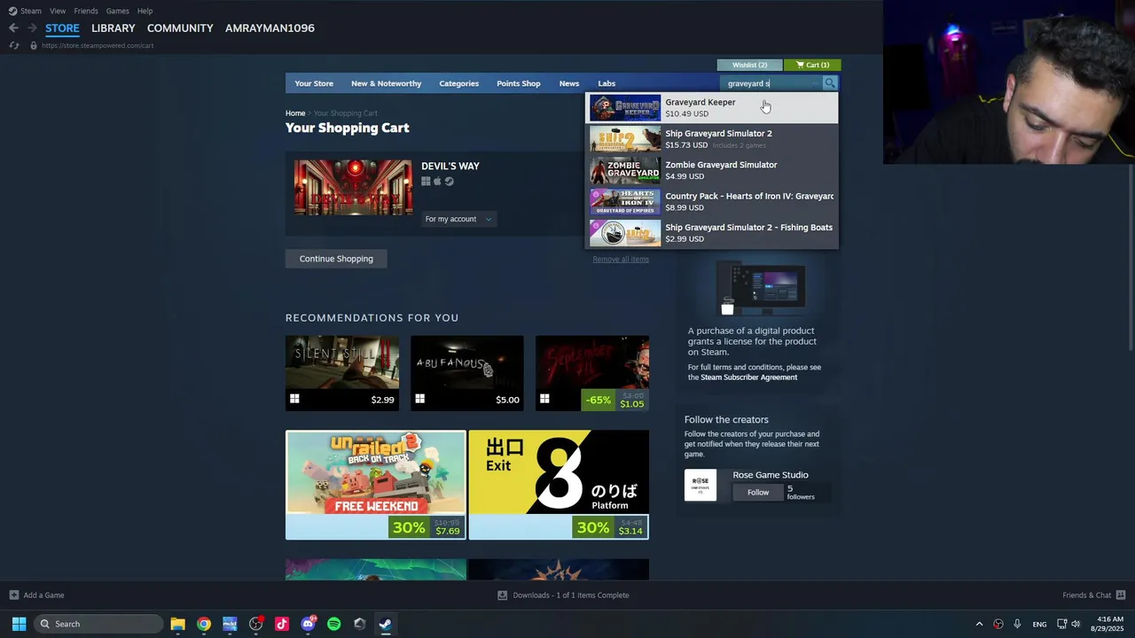Open Steam Subscriber Agreement link
The image size is (1135, 638).
tap(749, 377)
